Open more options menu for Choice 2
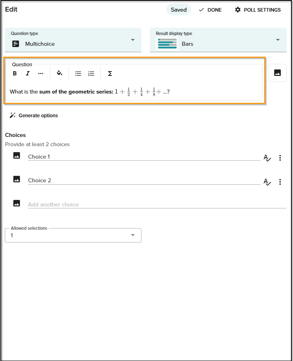Image resolution: width=293 pixels, height=361 pixels. click(x=280, y=182)
